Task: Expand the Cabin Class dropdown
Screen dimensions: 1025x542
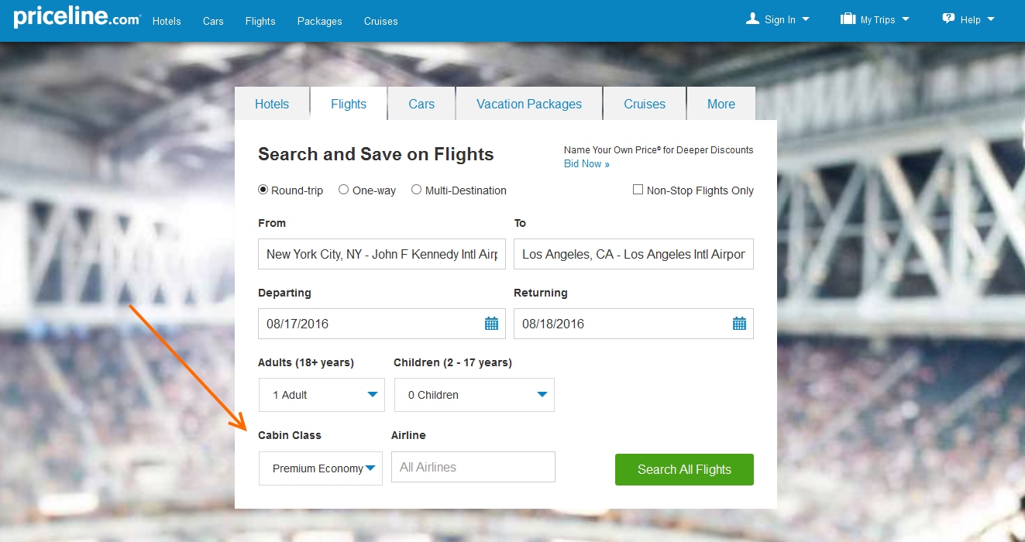Action: click(321, 468)
